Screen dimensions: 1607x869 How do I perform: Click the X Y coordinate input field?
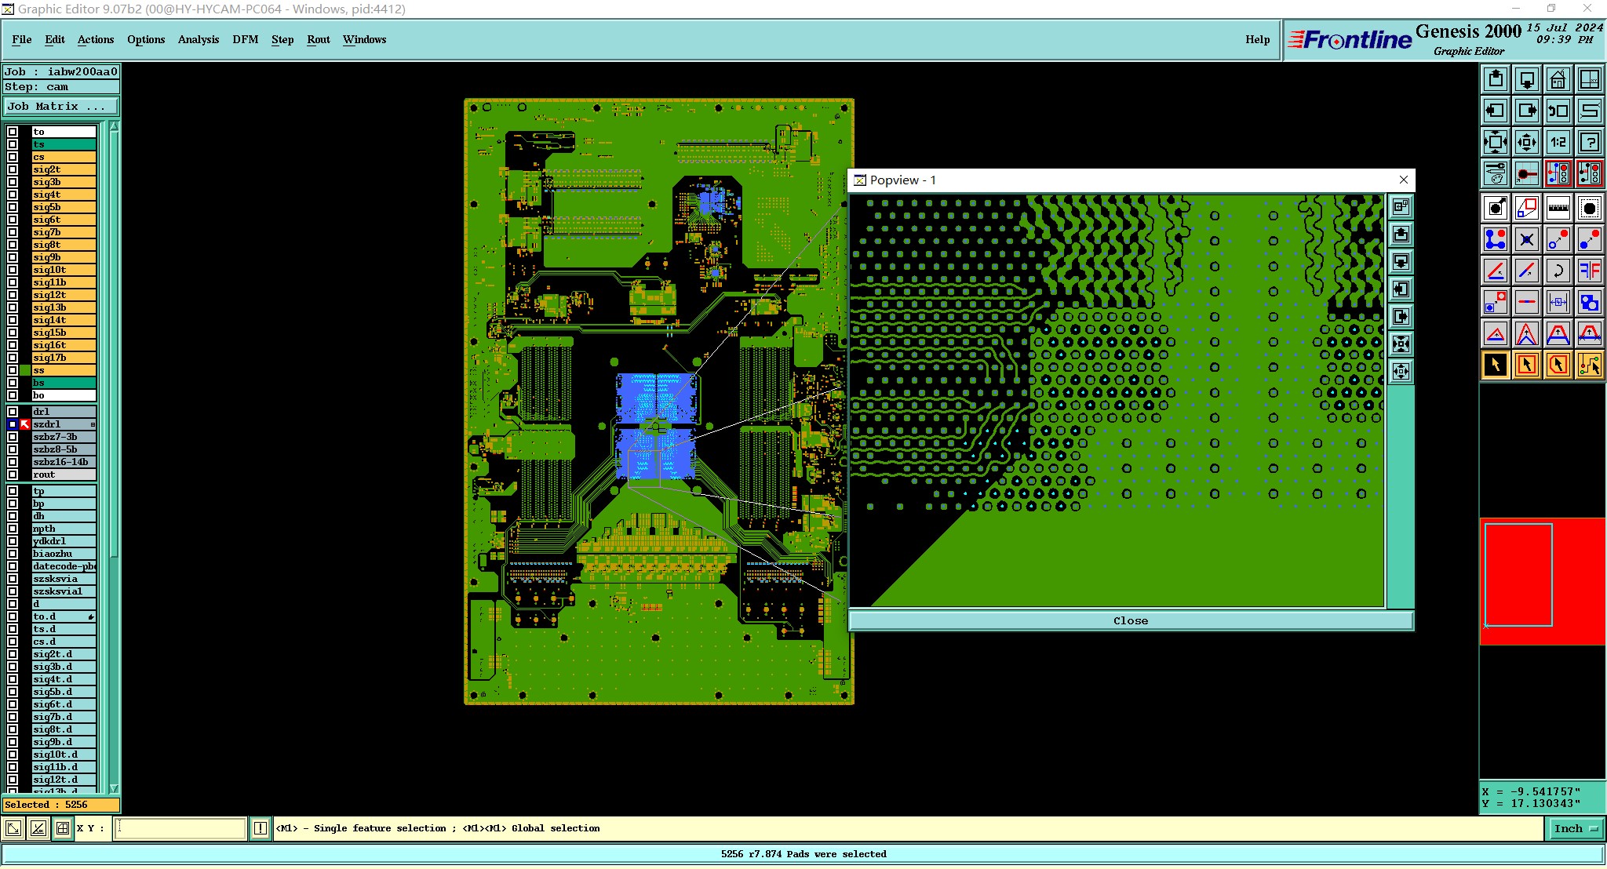[180, 828]
